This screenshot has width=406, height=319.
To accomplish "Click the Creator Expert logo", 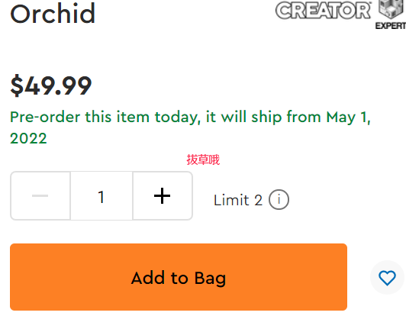I will tap(340, 14).
